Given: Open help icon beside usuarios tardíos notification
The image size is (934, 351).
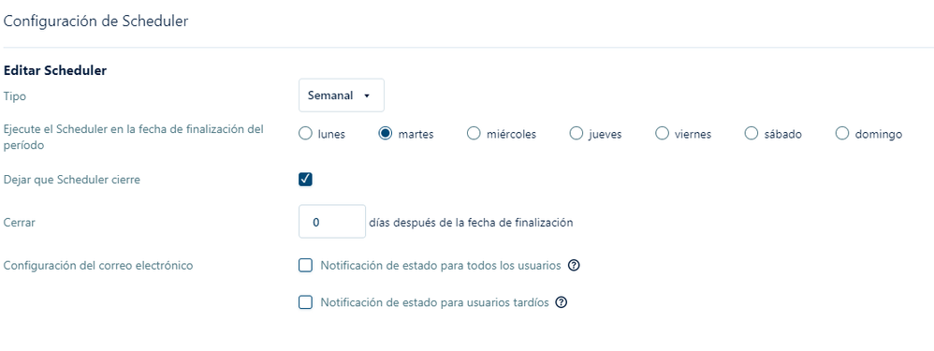Looking at the screenshot, I should coord(561,302).
